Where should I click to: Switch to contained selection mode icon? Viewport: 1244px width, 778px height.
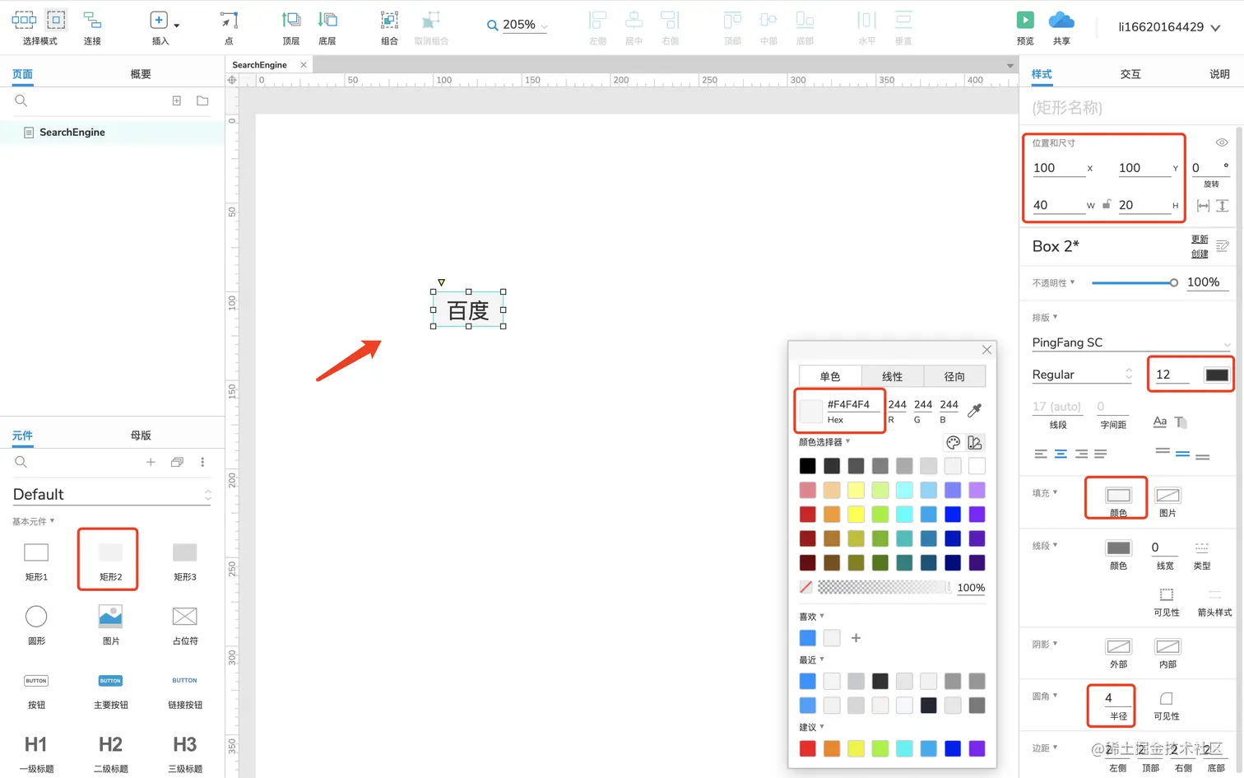pos(56,20)
